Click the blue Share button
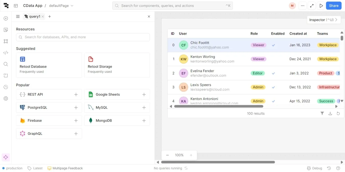The height and width of the screenshot is (172, 345). 334,6
